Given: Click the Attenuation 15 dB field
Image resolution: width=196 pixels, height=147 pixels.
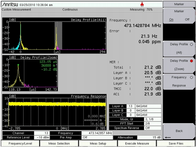Looking at the screenshot, I should tap(149, 137).
